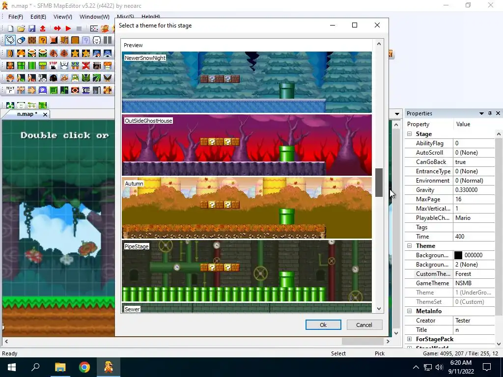503x377 pixels.
Task: Select the blue P-switch icon
Action: click(43, 90)
